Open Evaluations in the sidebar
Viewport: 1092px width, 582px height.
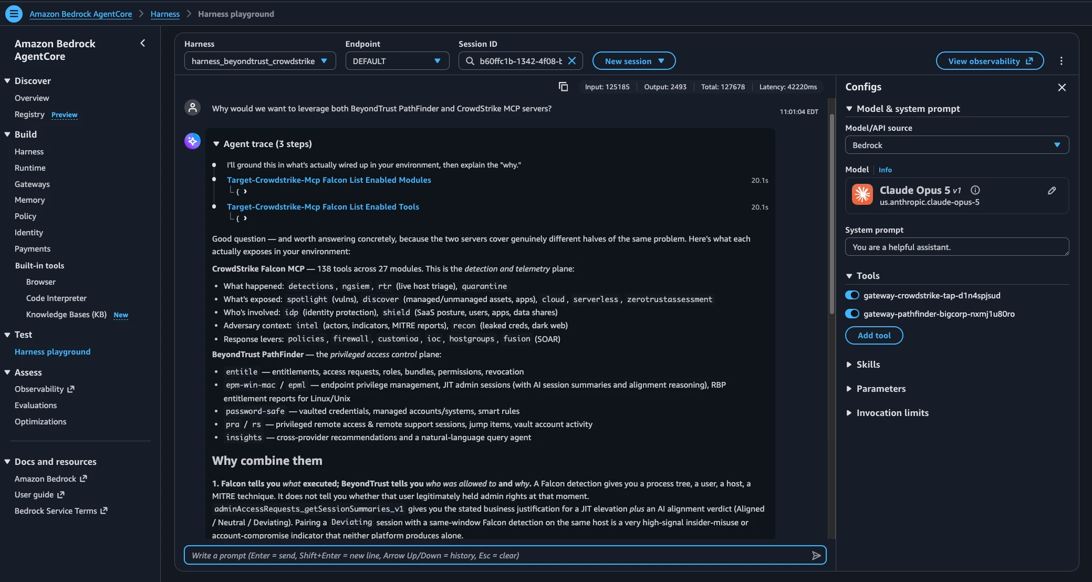point(36,406)
